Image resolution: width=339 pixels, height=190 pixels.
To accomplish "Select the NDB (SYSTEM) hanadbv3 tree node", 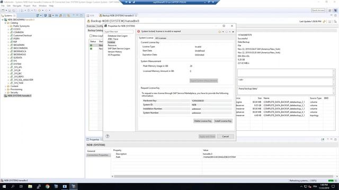I will click(x=17, y=96).
